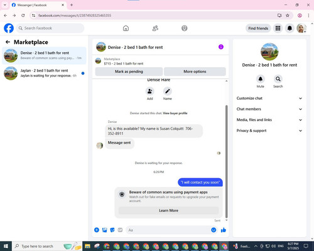
Task: Show hidden system tray icons
Action: pos(256,246)
